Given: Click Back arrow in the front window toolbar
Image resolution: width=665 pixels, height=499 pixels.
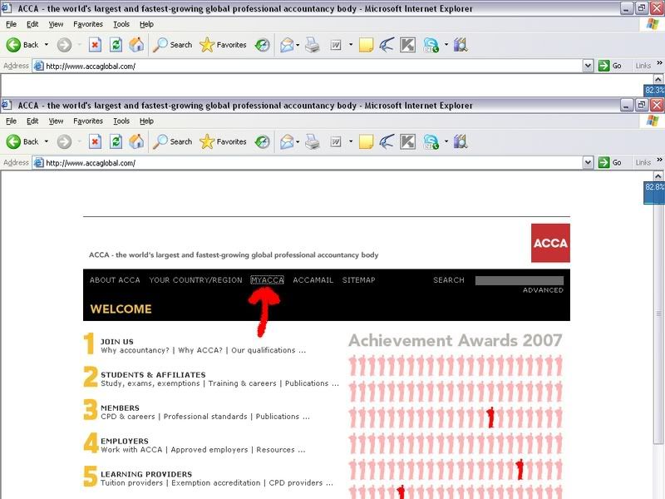Looking at the screenshot, I should tap(13, 141).
